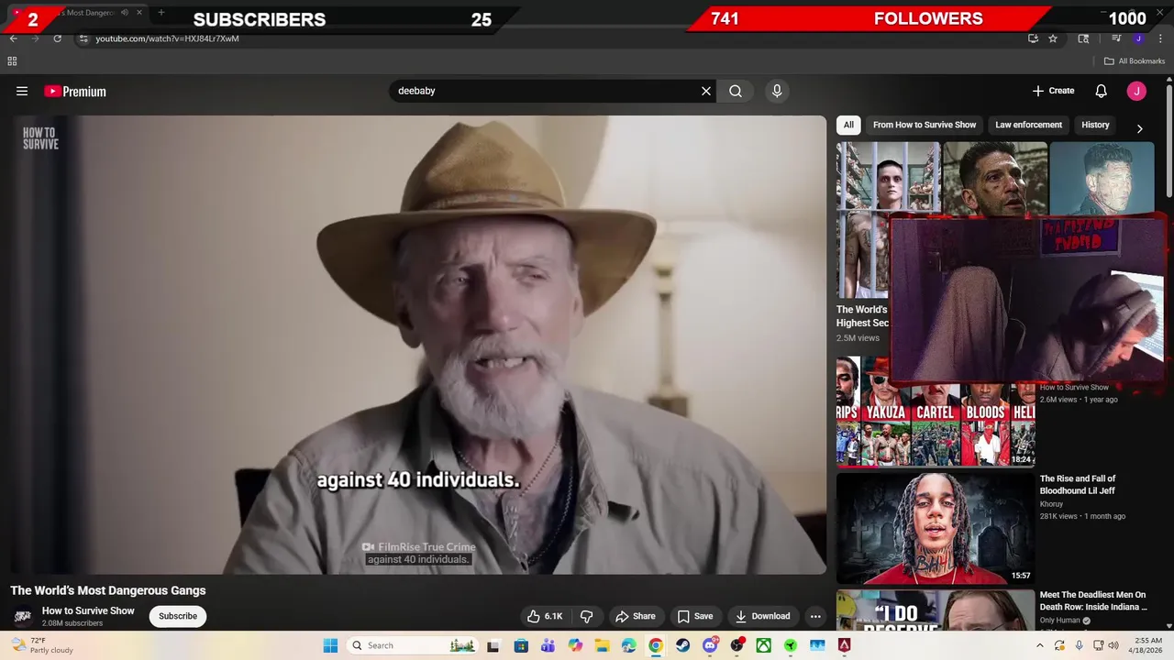This screenshot has height=660, width=1174.
Task: Open the "I DO" death row thumbnail
Action: click(935, 610)
